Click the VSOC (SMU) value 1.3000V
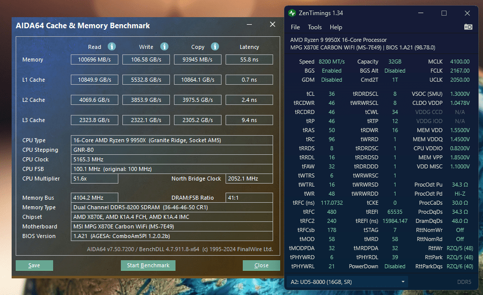 coord(460,94)
